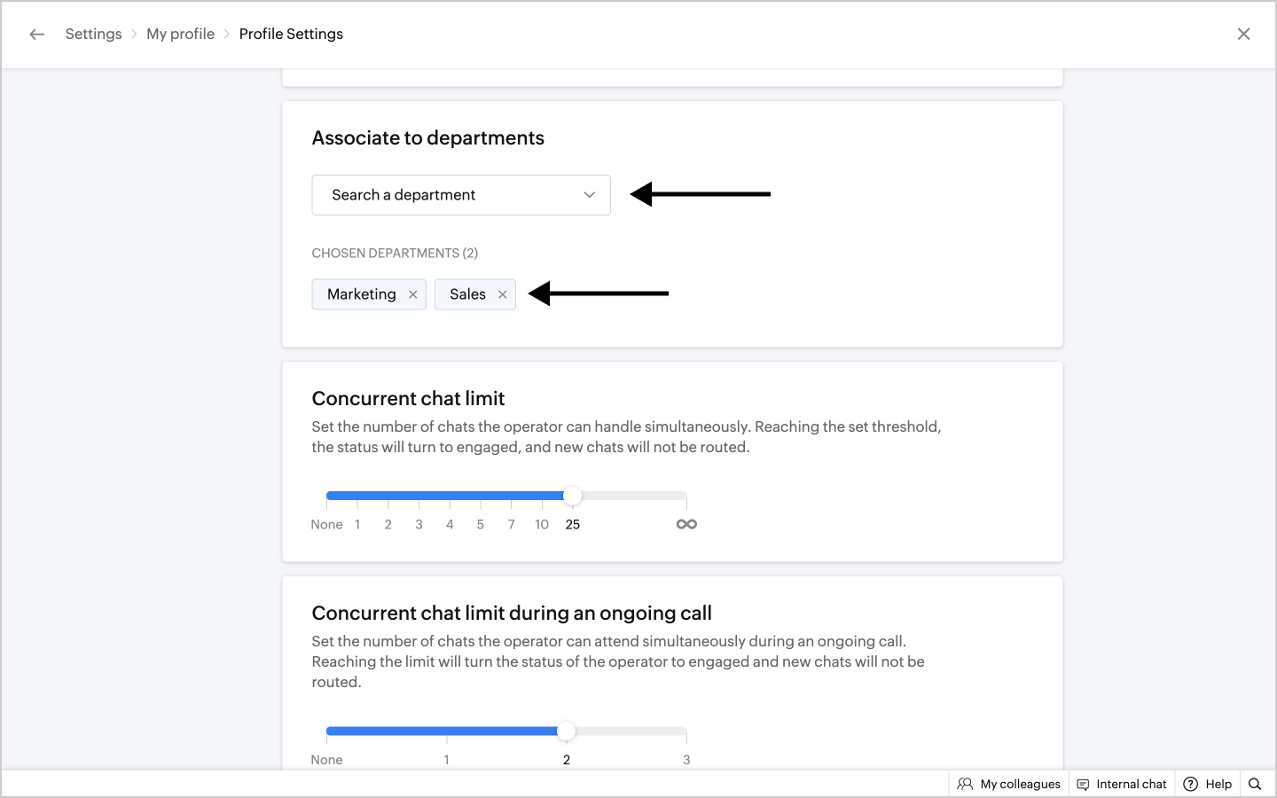Click the Marketing department chip
1277x798 pixels.
pos(362,294)
